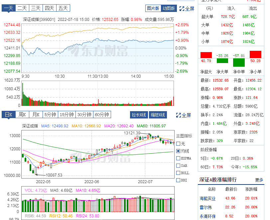Click the 60日 change value 7.73%
The width and height of the screenshot is (270, 220).
218,167
